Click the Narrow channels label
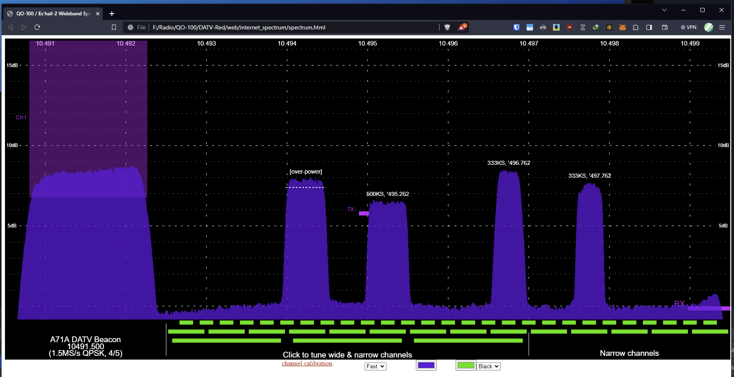Image resolution: width=734 pixels, height=377 pixels. 629,353
